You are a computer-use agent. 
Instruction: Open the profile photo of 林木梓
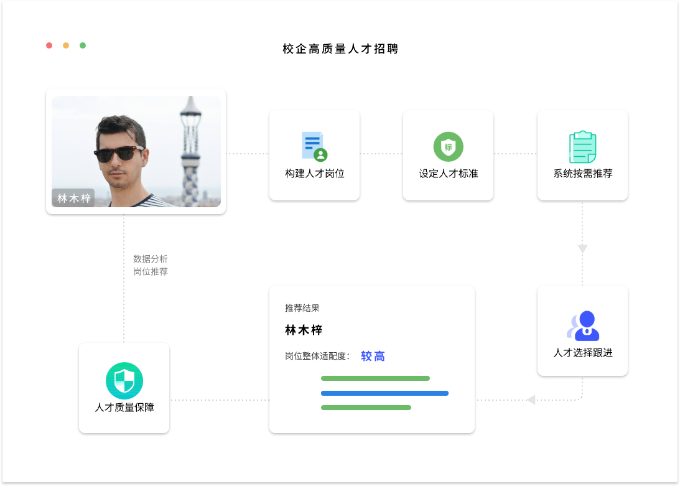pos(136,151)
